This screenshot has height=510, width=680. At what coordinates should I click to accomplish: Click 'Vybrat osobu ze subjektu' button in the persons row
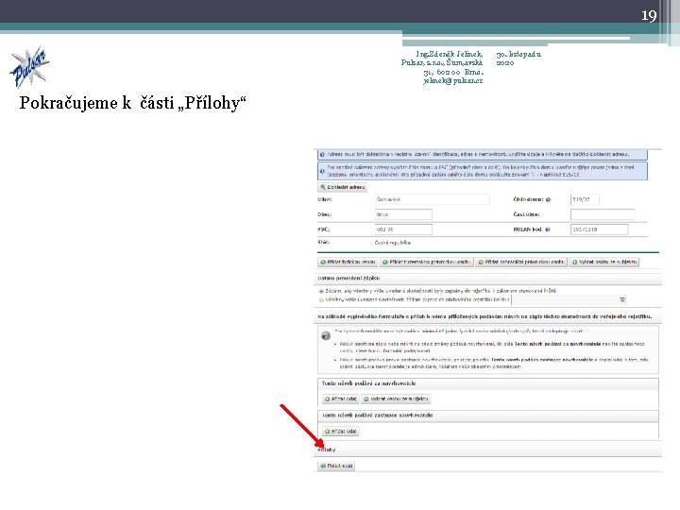(x=604, y=262)
